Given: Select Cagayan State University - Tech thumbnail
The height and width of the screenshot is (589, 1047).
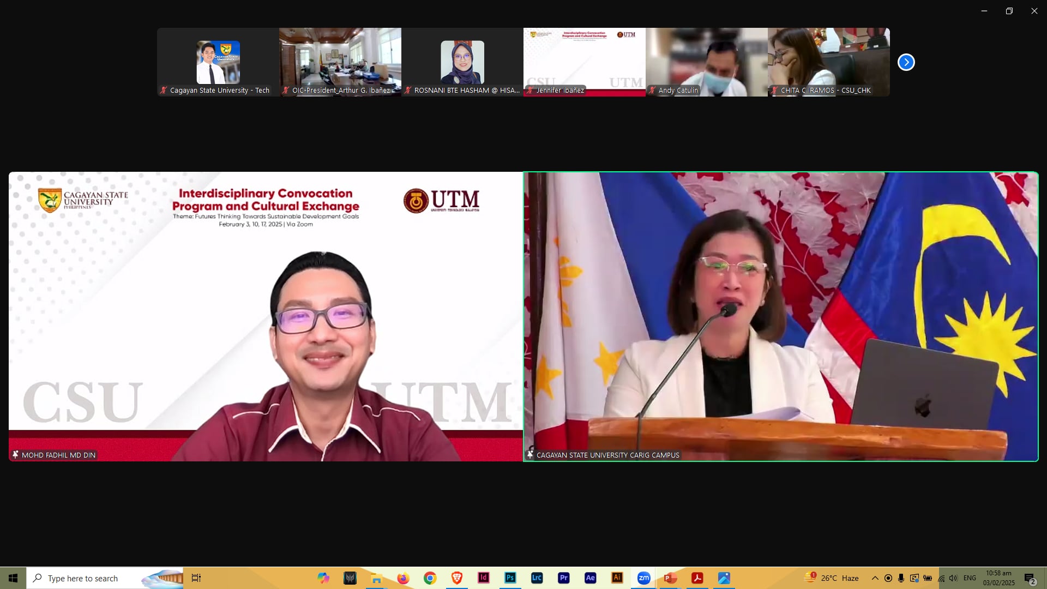Looking at the screenshot, I should coord(218,62).
